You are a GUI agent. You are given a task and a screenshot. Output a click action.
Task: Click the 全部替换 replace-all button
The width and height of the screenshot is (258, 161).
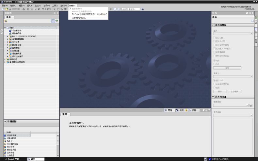tap(234, 91)
